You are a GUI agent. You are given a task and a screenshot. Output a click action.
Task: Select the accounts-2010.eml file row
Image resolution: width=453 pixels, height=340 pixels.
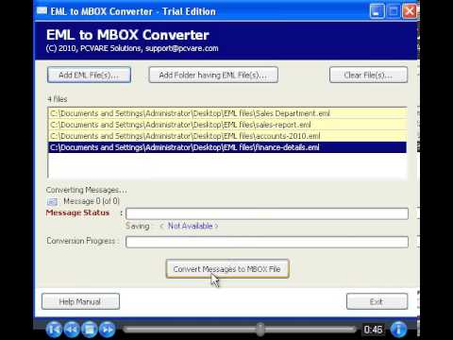coord(227,136)
